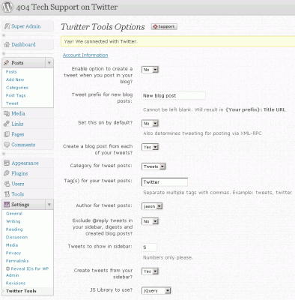Image resolution: width=295 pixels, height=300 pixels.
Task: Open the Appearance menu item
Action: 25,163
